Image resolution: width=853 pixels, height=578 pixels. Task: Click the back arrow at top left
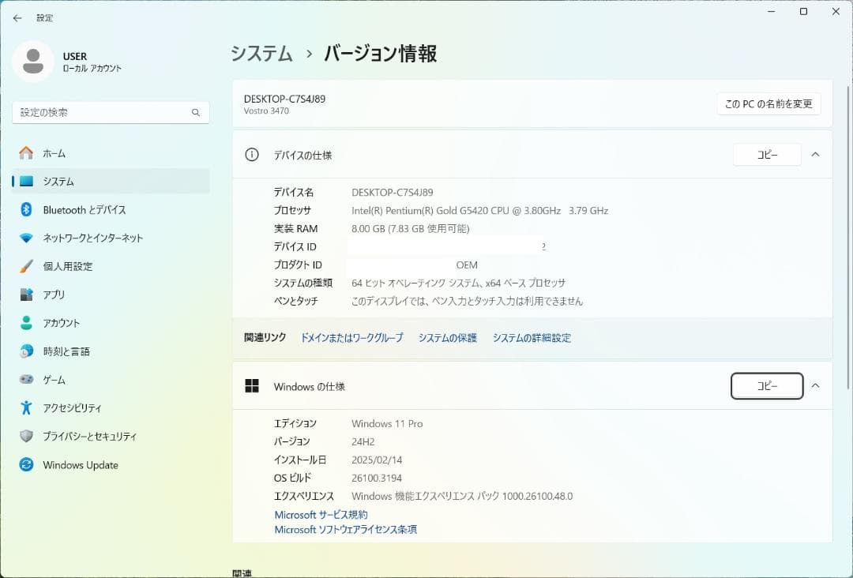pyautogui.click(x=17, y=17)
